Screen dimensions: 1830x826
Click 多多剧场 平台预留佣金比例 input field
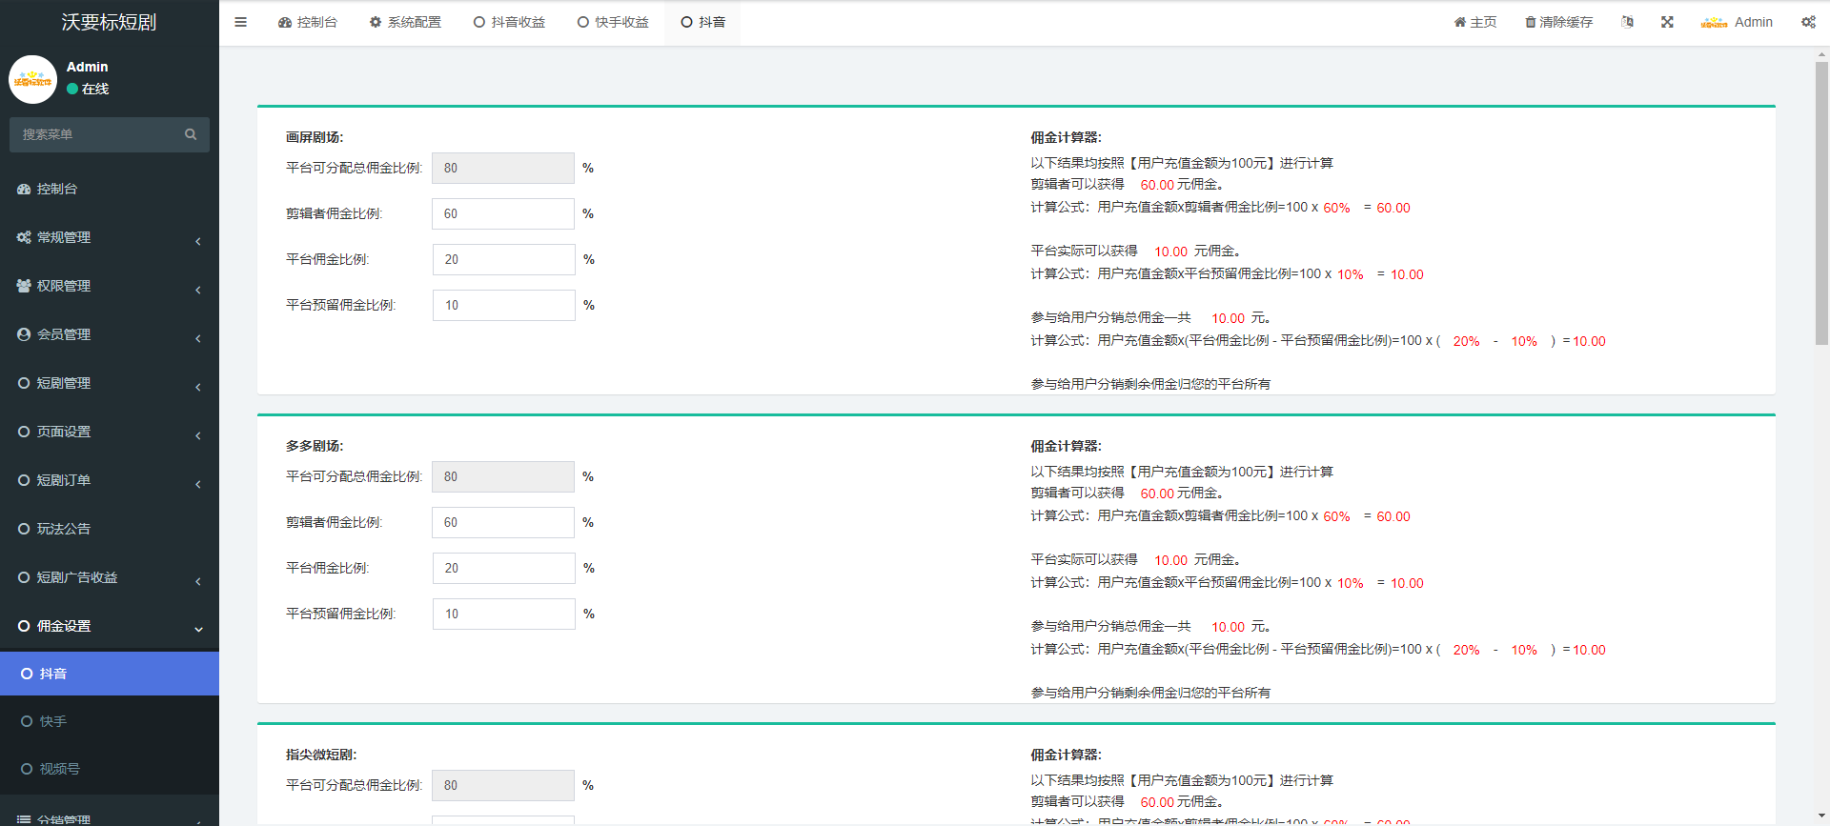tap(502, 614)
